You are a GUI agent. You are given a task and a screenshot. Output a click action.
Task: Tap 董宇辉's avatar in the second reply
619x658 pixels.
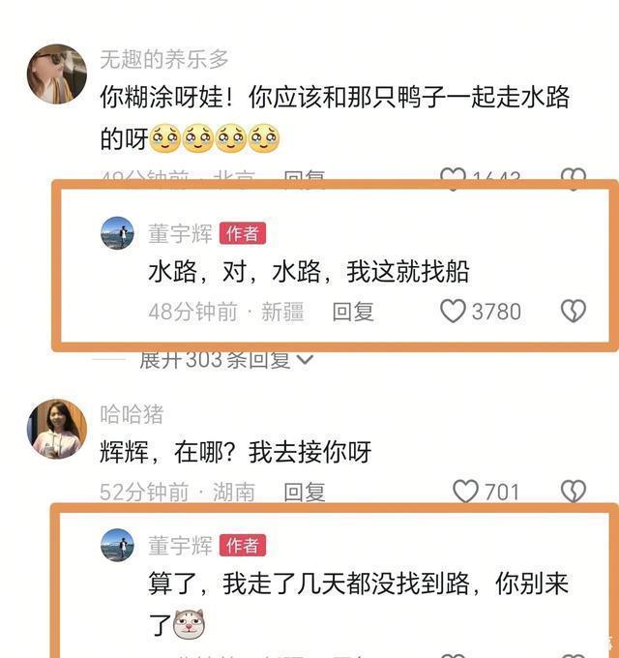117,545
